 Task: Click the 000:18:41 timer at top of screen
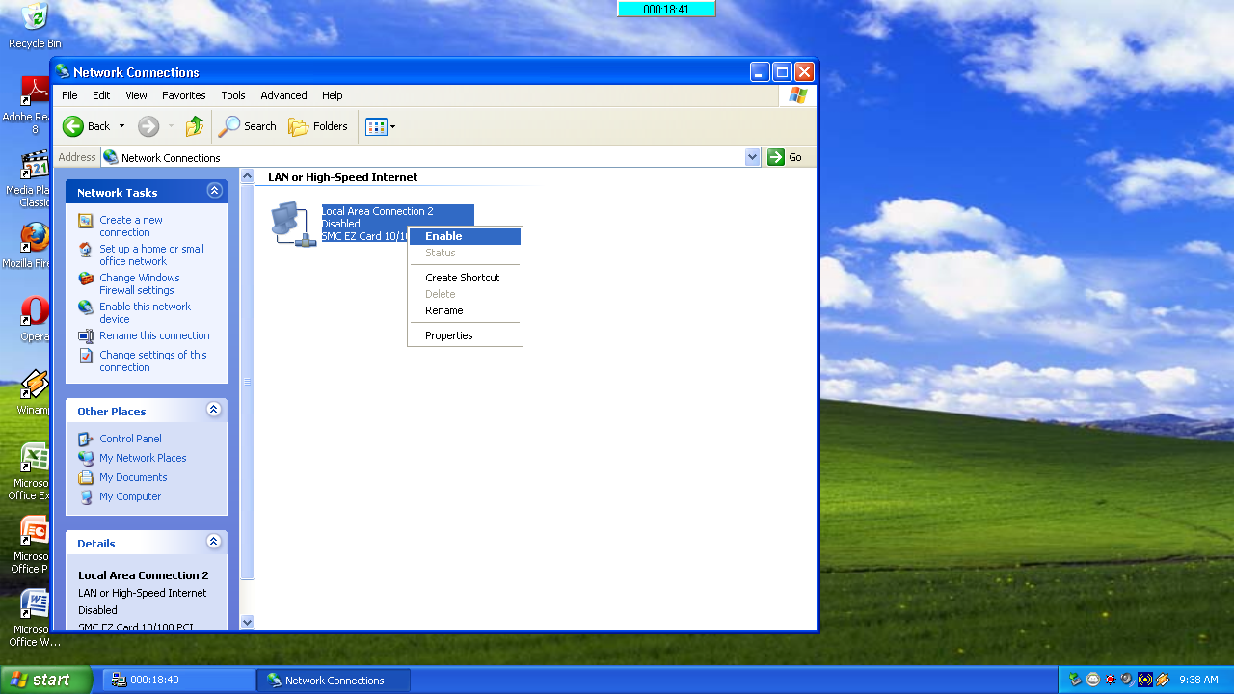666,9
